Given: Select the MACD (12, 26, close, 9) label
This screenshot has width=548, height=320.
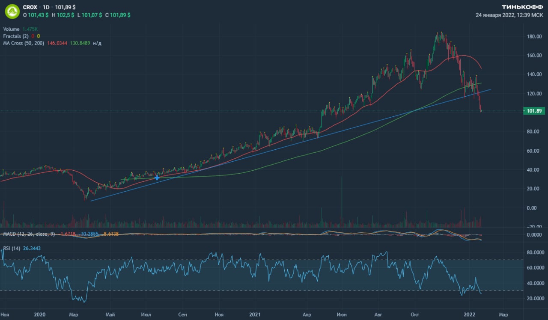Looking at the screenshot, I should coord(30,234).
